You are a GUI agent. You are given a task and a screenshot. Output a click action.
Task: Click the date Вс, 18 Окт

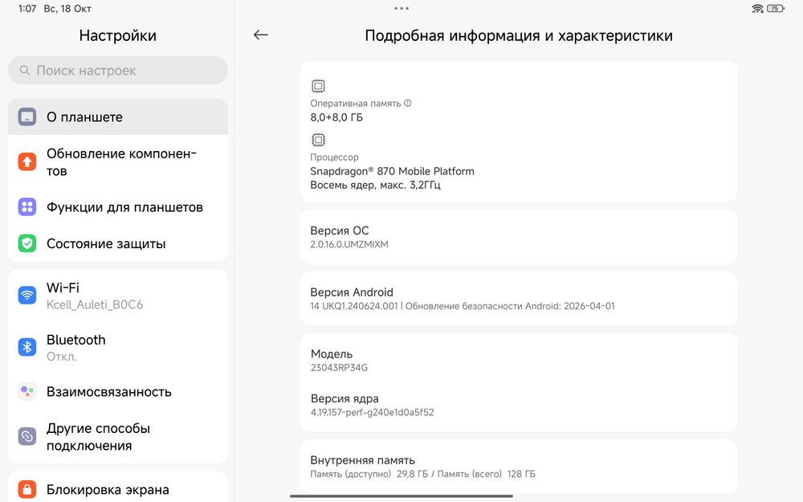point(67,9)
